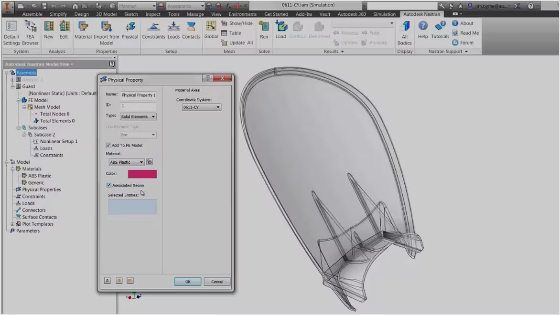Screen dimensions: 560x315
Task: Open the Type Solid Elements dropdown
Action: point(138,116)
